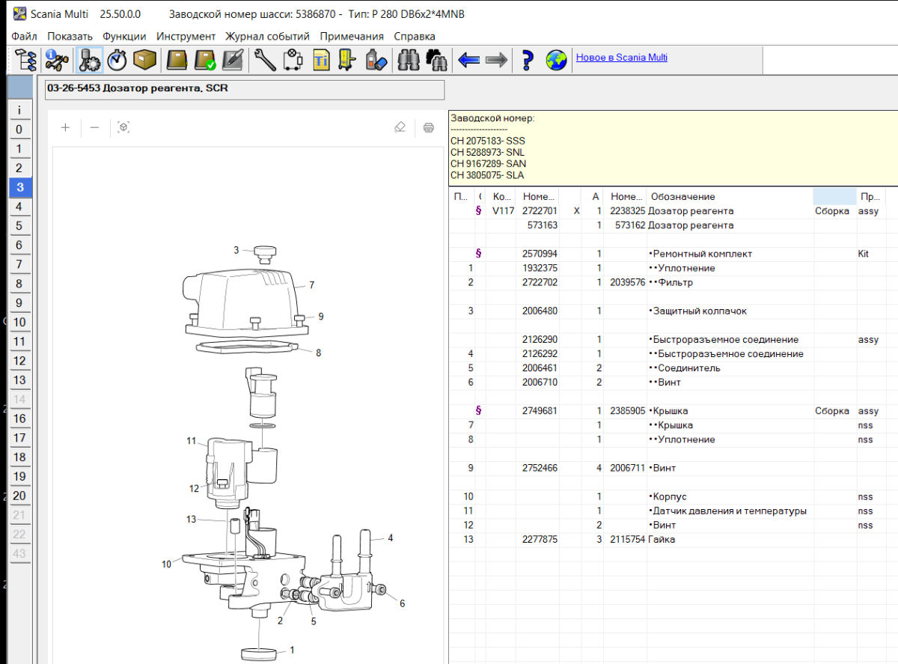Screen dimensions: 898x664
Task: Select group tab 1 in sidebar
Action: (x=20, y=148)
